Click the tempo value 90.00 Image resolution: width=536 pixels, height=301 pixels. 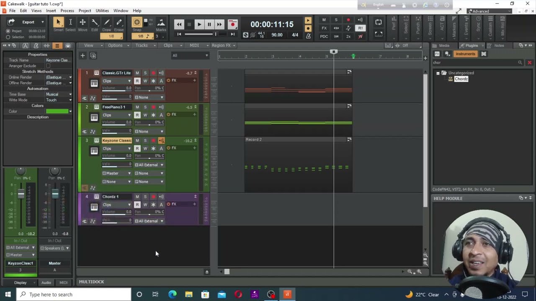pyautogui.click(x=277, y=35)
